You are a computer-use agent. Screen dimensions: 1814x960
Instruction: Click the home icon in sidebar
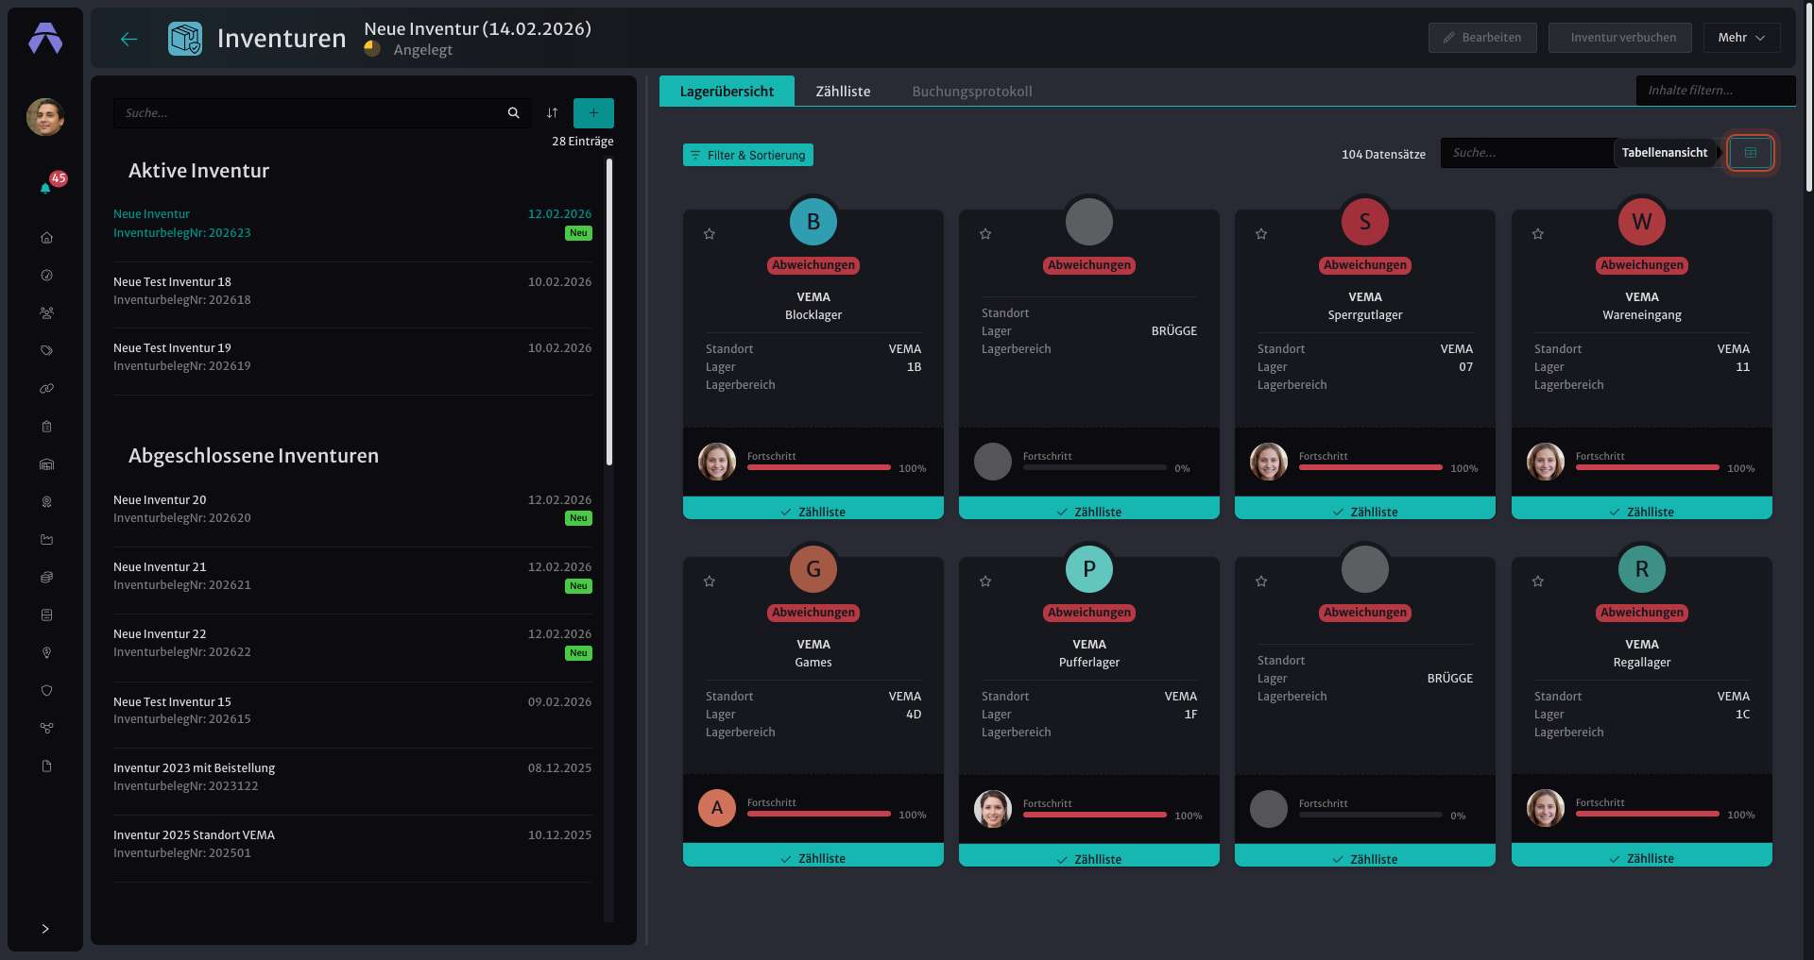[46, 238]
